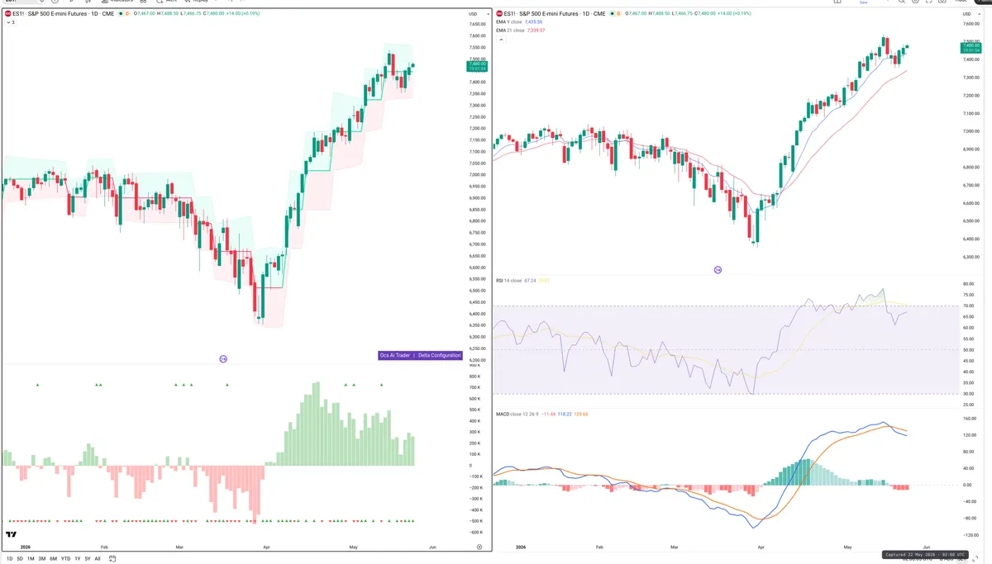Screen dimensions: 992x564
Task: Select the 3M time range
Action: pos(42,559)
